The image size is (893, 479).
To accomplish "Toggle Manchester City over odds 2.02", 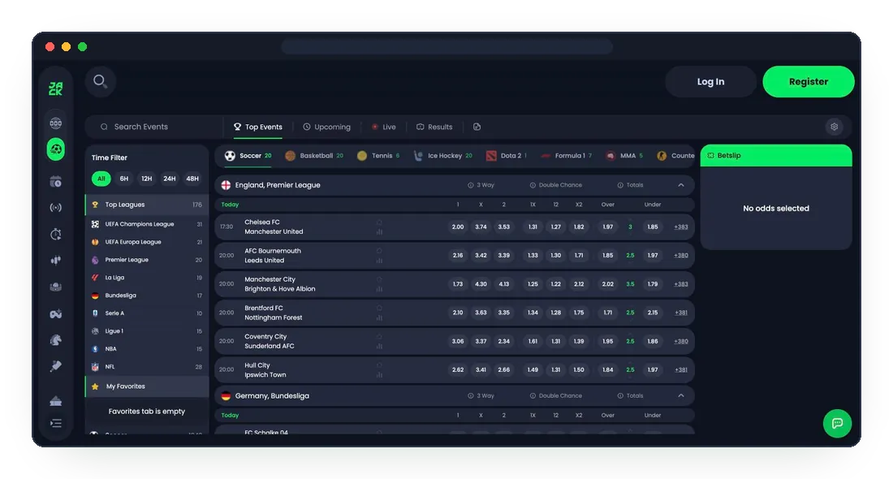I will 608,283.
